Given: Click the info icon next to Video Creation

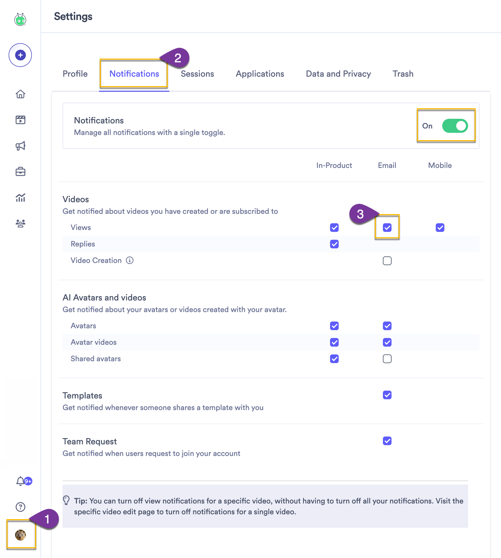Looking at the screenshot, I should (129, 261).
